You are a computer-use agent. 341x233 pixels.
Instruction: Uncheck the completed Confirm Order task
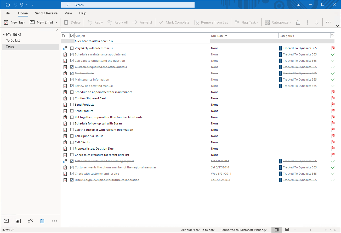click(x=72, y=73)
